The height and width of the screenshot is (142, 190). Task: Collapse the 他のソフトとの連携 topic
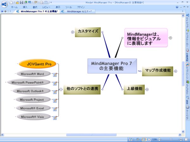click(61, 90)
